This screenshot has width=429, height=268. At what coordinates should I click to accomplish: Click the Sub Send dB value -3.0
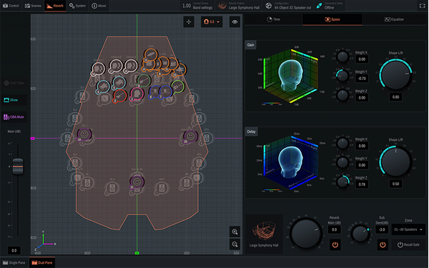382,229
